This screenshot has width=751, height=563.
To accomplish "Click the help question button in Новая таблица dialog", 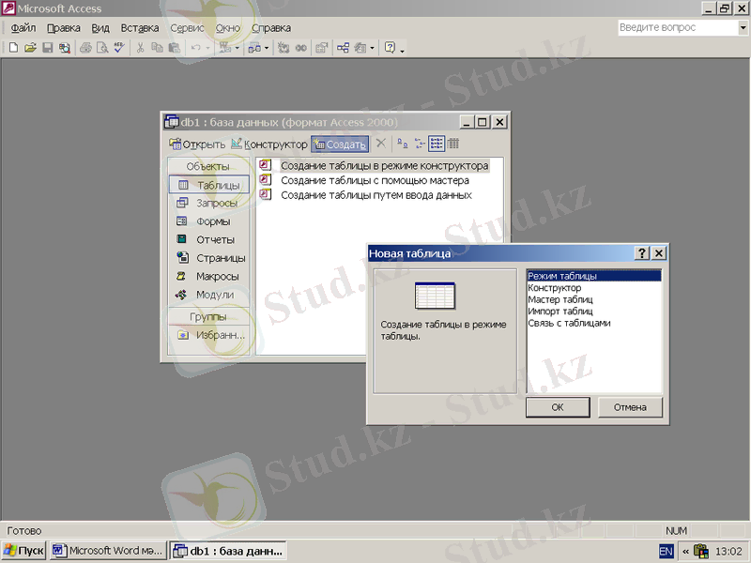I will [x=643, y=253].
